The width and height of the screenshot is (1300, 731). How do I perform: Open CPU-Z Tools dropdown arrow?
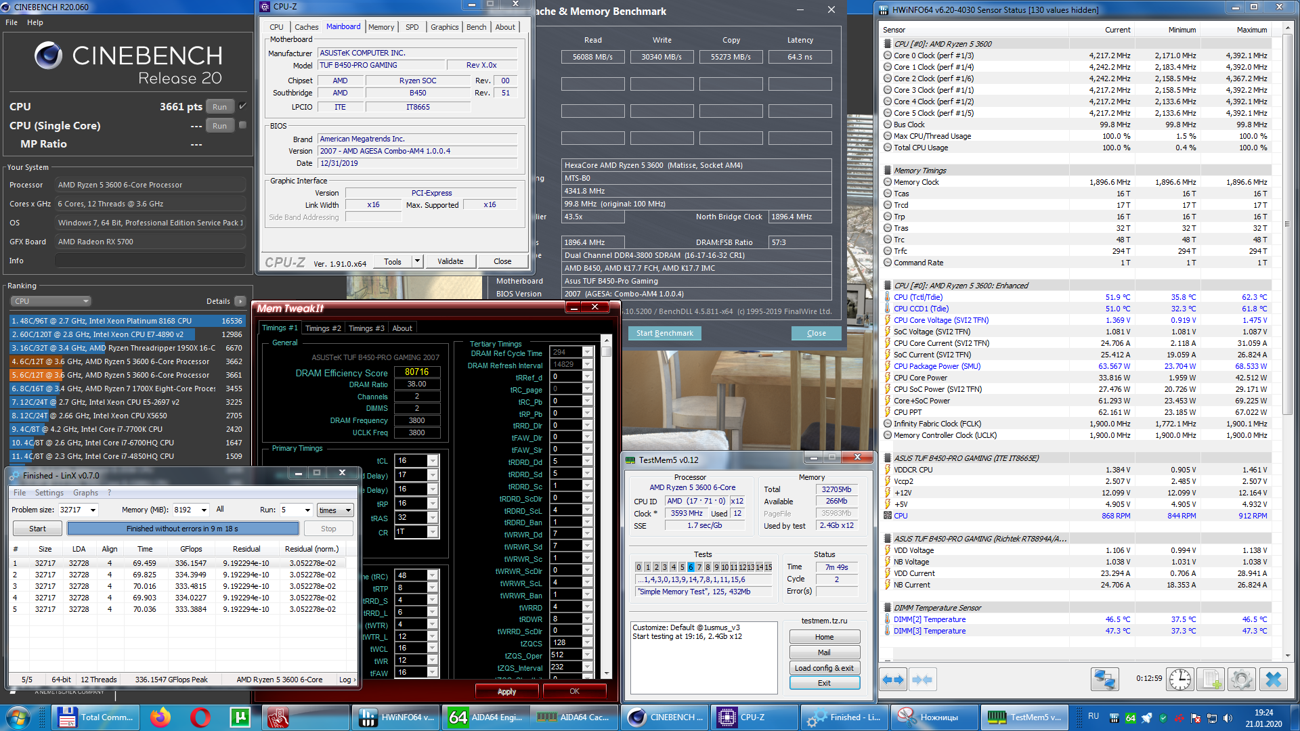pyautogui.click(x=417, y=261)
